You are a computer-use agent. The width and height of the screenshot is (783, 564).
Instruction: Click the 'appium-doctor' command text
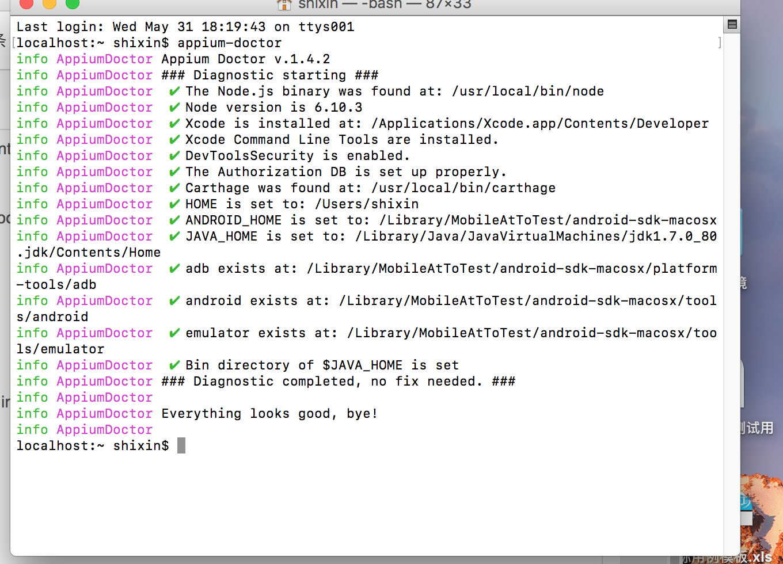click(230, 43)
